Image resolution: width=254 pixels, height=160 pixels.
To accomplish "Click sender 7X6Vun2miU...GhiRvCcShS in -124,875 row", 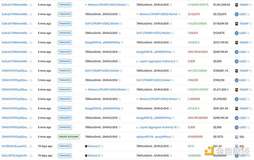I will (x=101, y=33).
